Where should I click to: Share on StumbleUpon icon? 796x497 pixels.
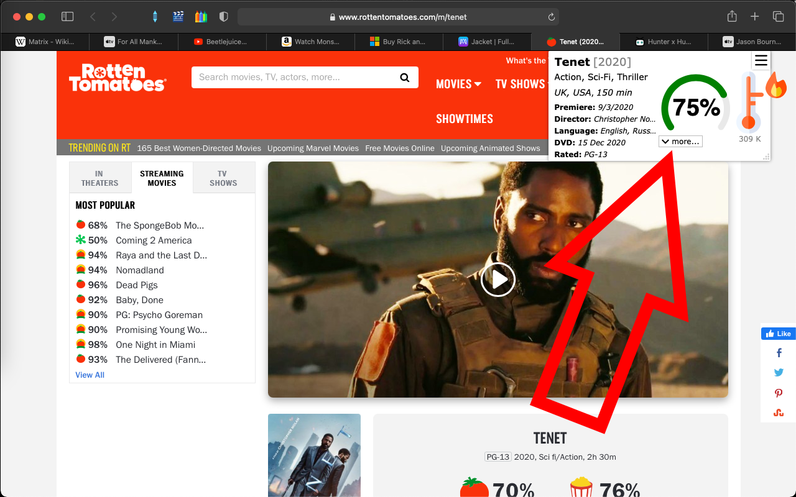[779, 413]
